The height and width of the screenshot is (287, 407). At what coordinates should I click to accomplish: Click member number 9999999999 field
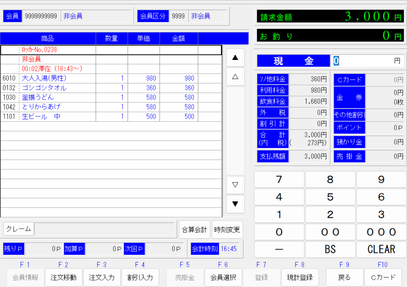click(x=41, y=16)
